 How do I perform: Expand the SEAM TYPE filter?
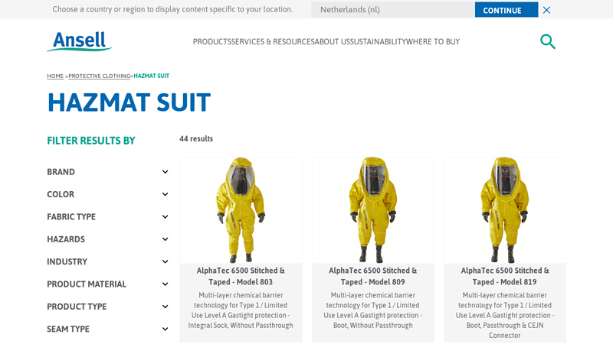(107, 329)
